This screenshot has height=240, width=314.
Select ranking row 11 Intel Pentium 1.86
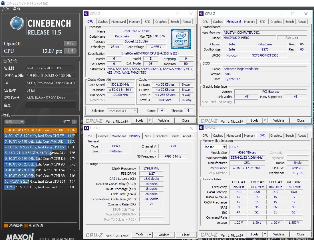pyautogui.click(x=41, y=187)
